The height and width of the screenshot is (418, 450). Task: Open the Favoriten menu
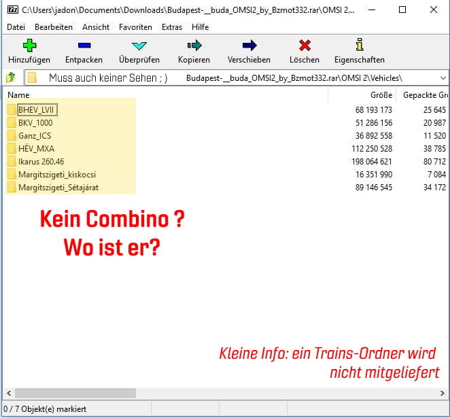[x=135, y=27]
